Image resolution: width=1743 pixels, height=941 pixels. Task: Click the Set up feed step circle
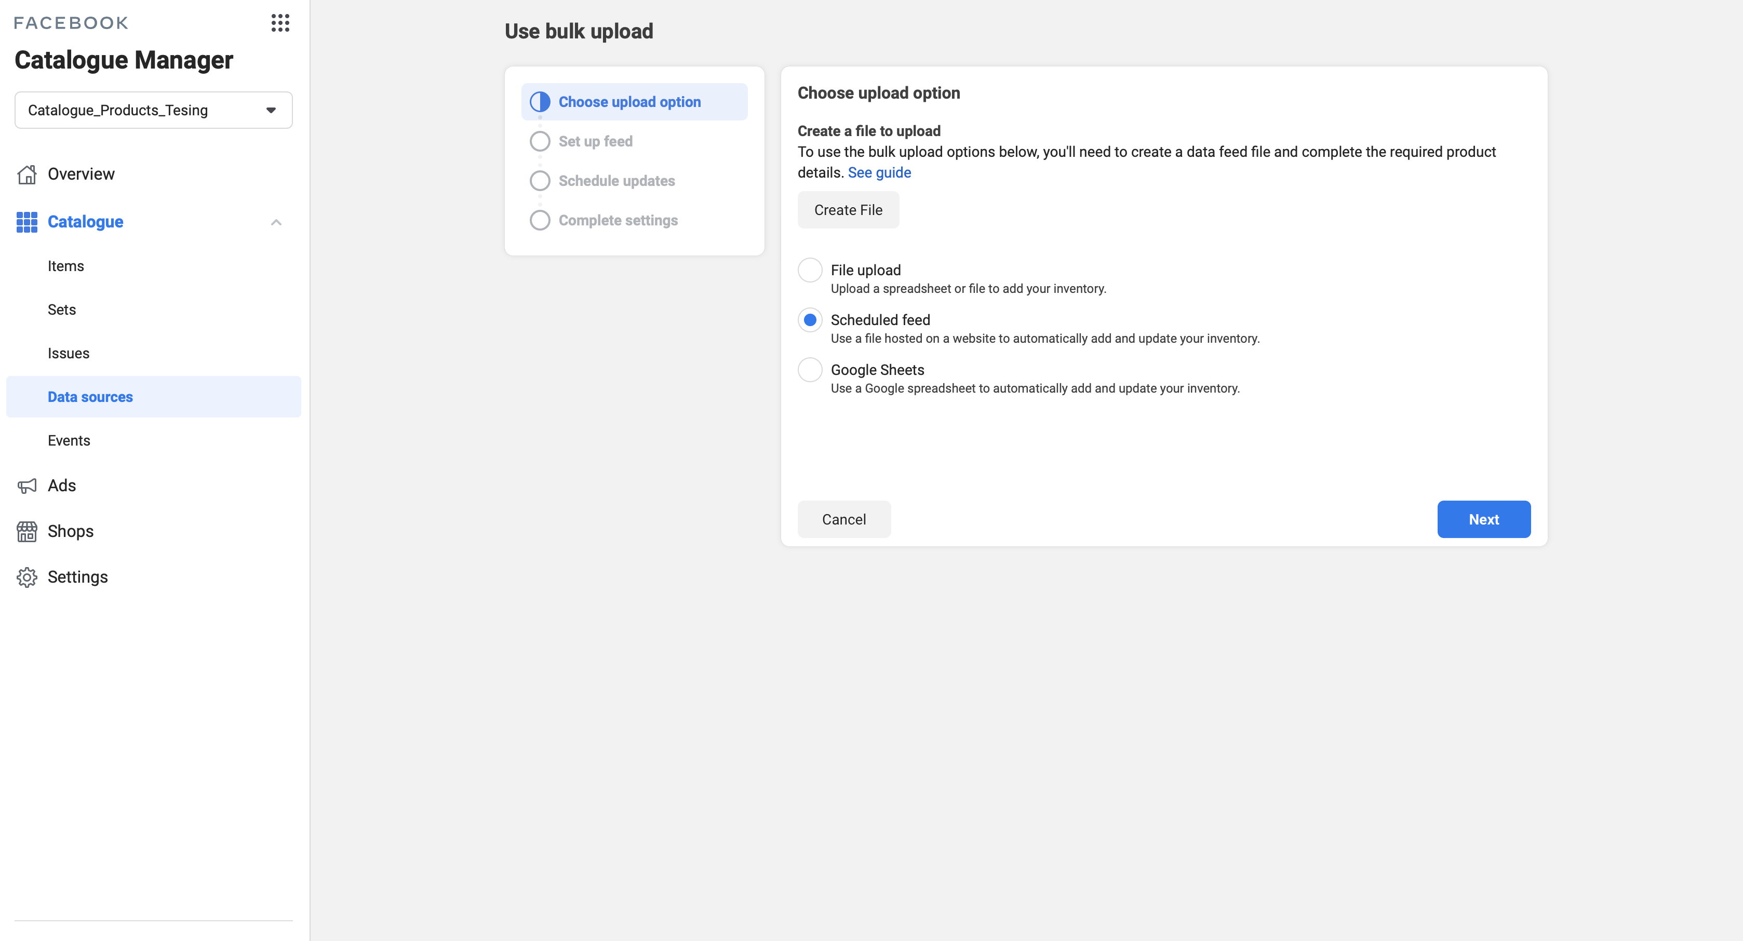click(x=540, y=141)
